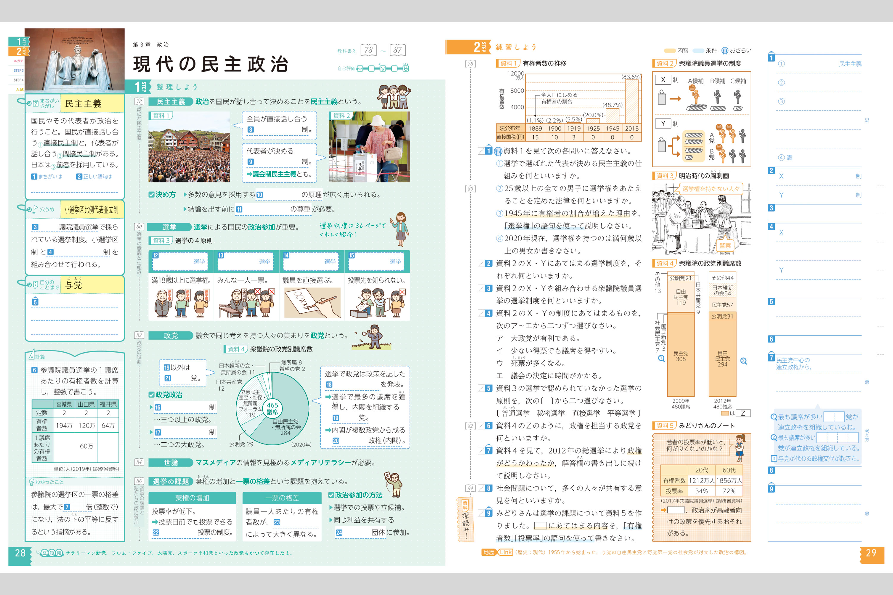Click magnifier icon 1 beside 民主党308 bar
Viewport: 893px width, 595px height.
click(x=661, y=358)
